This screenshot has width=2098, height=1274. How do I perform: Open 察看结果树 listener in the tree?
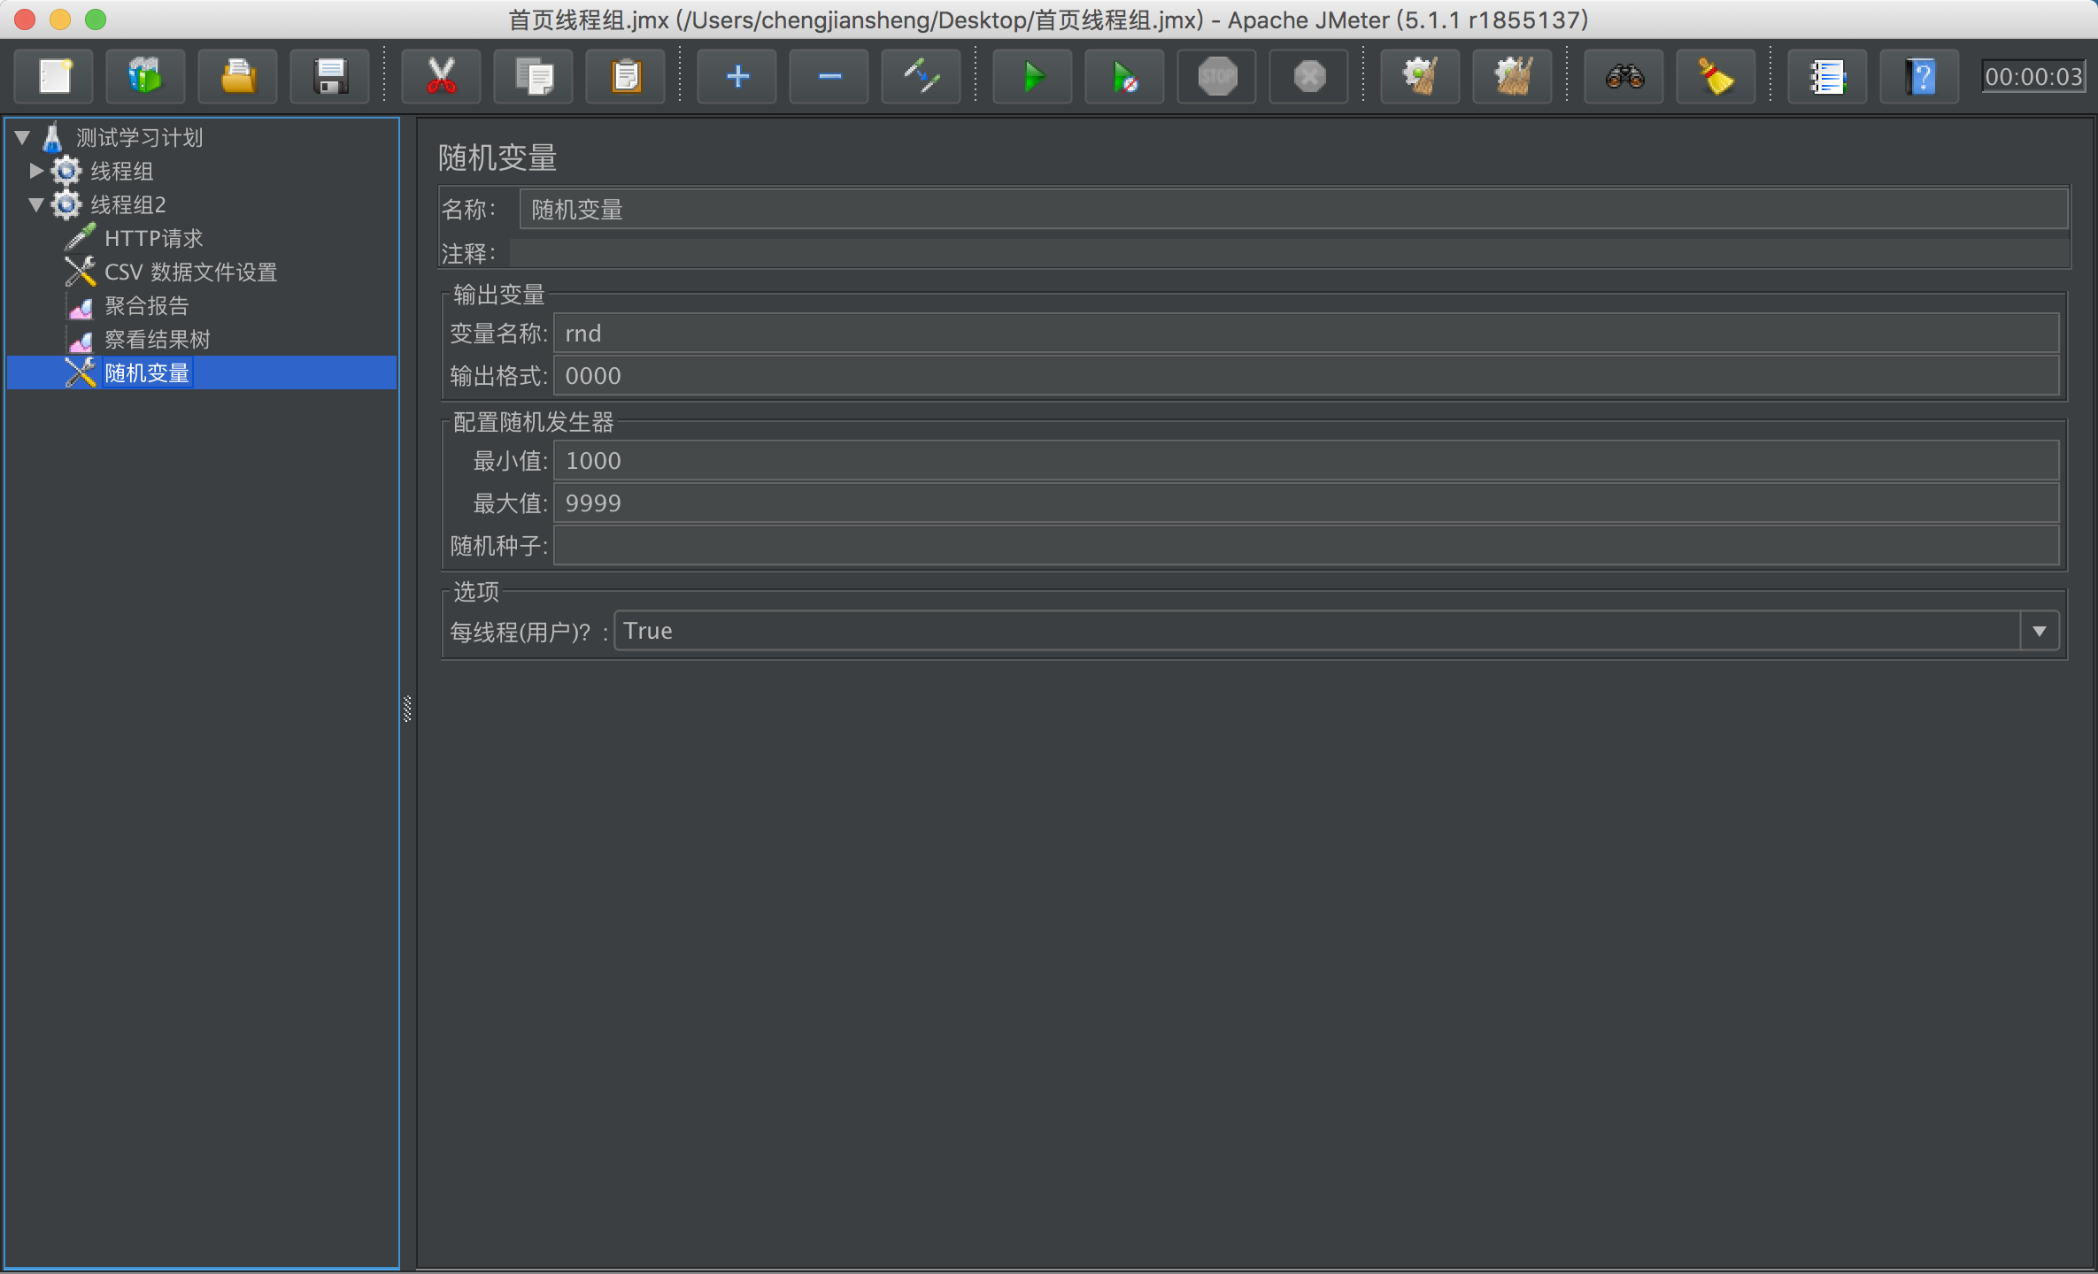[x=157, y=339]
